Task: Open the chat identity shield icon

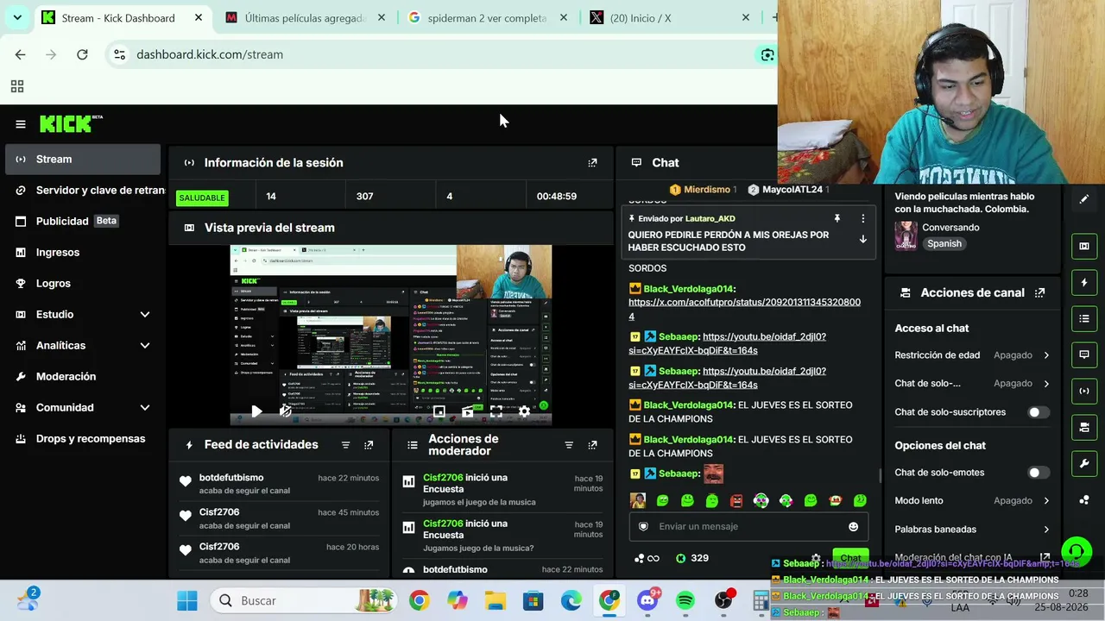Action: 643,527
